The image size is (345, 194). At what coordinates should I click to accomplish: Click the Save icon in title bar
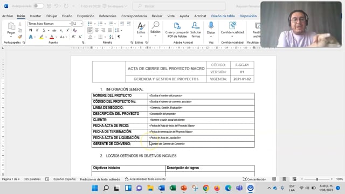pyautogui.click(x=49, y=6)
